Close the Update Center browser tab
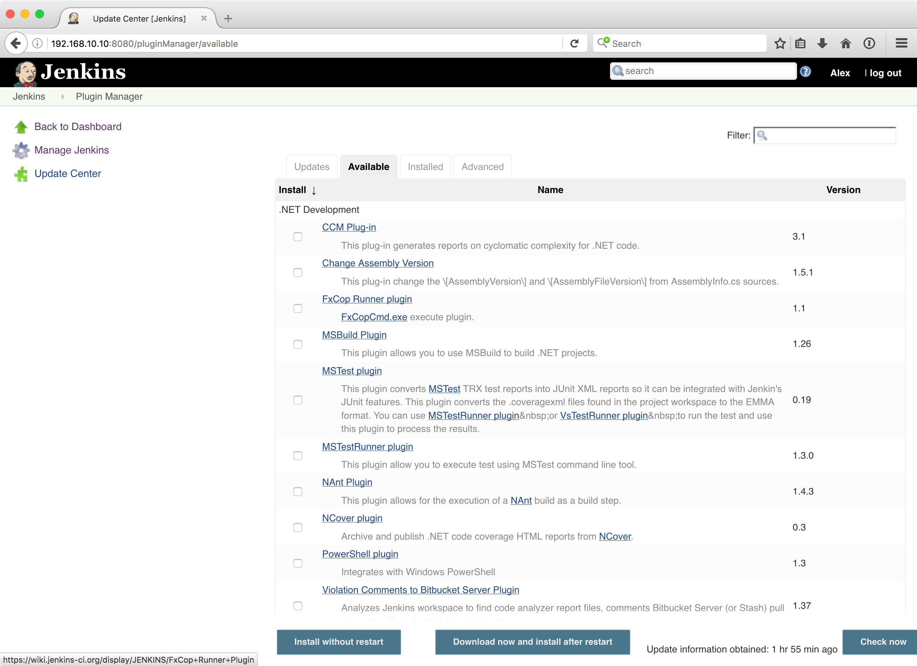The height and width of the screenshot is (666, 917). tap(204, 18)
